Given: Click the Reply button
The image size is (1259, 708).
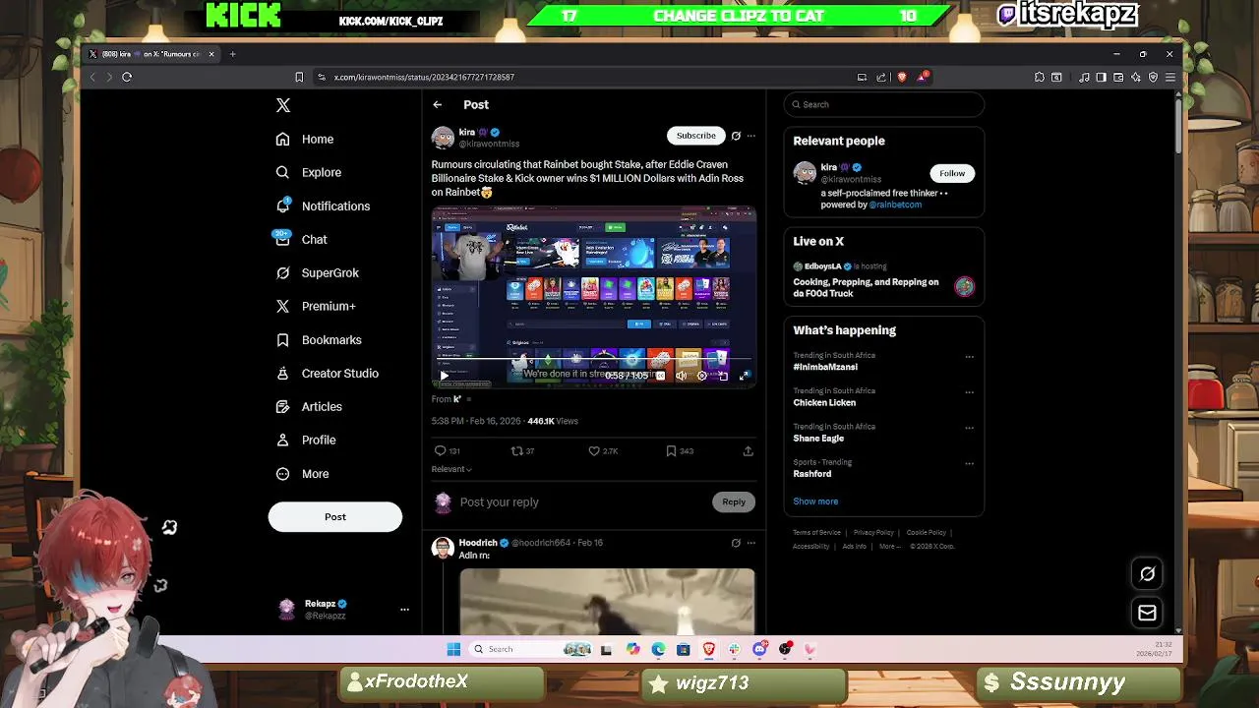Looking at the screenshot, I should 734,502.
